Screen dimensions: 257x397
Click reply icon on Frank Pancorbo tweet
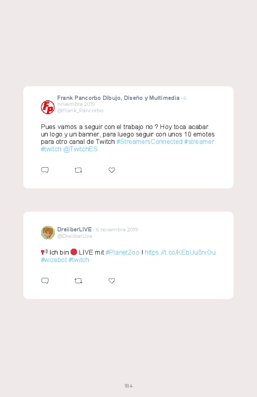tap(45, 170)
